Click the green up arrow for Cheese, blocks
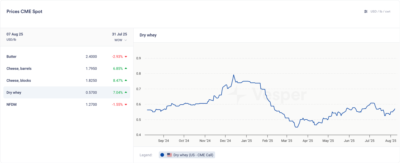This screenshot has height=163, width=400. [x=126, y=80]
